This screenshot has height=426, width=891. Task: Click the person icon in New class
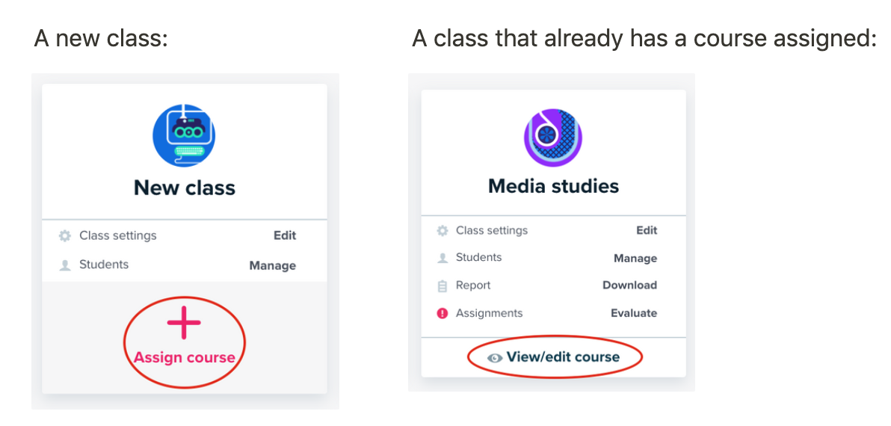pos(65,265)
